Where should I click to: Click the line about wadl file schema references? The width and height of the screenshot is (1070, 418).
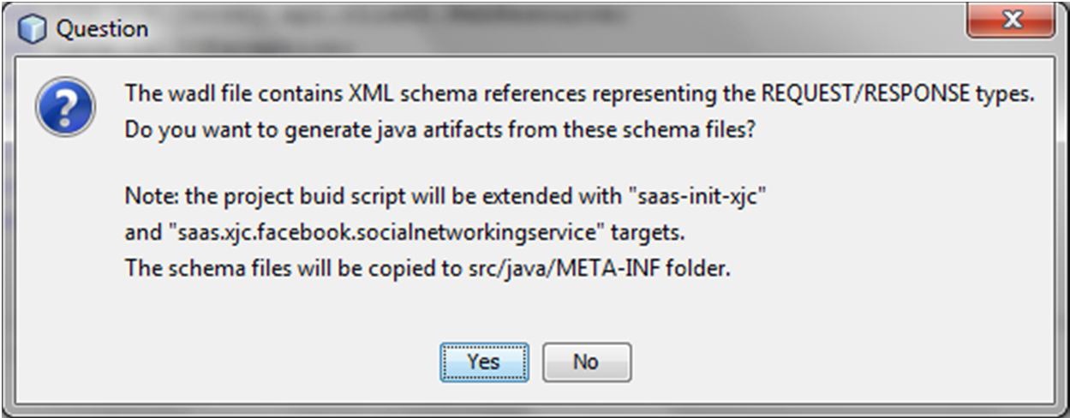coord(579,94)
